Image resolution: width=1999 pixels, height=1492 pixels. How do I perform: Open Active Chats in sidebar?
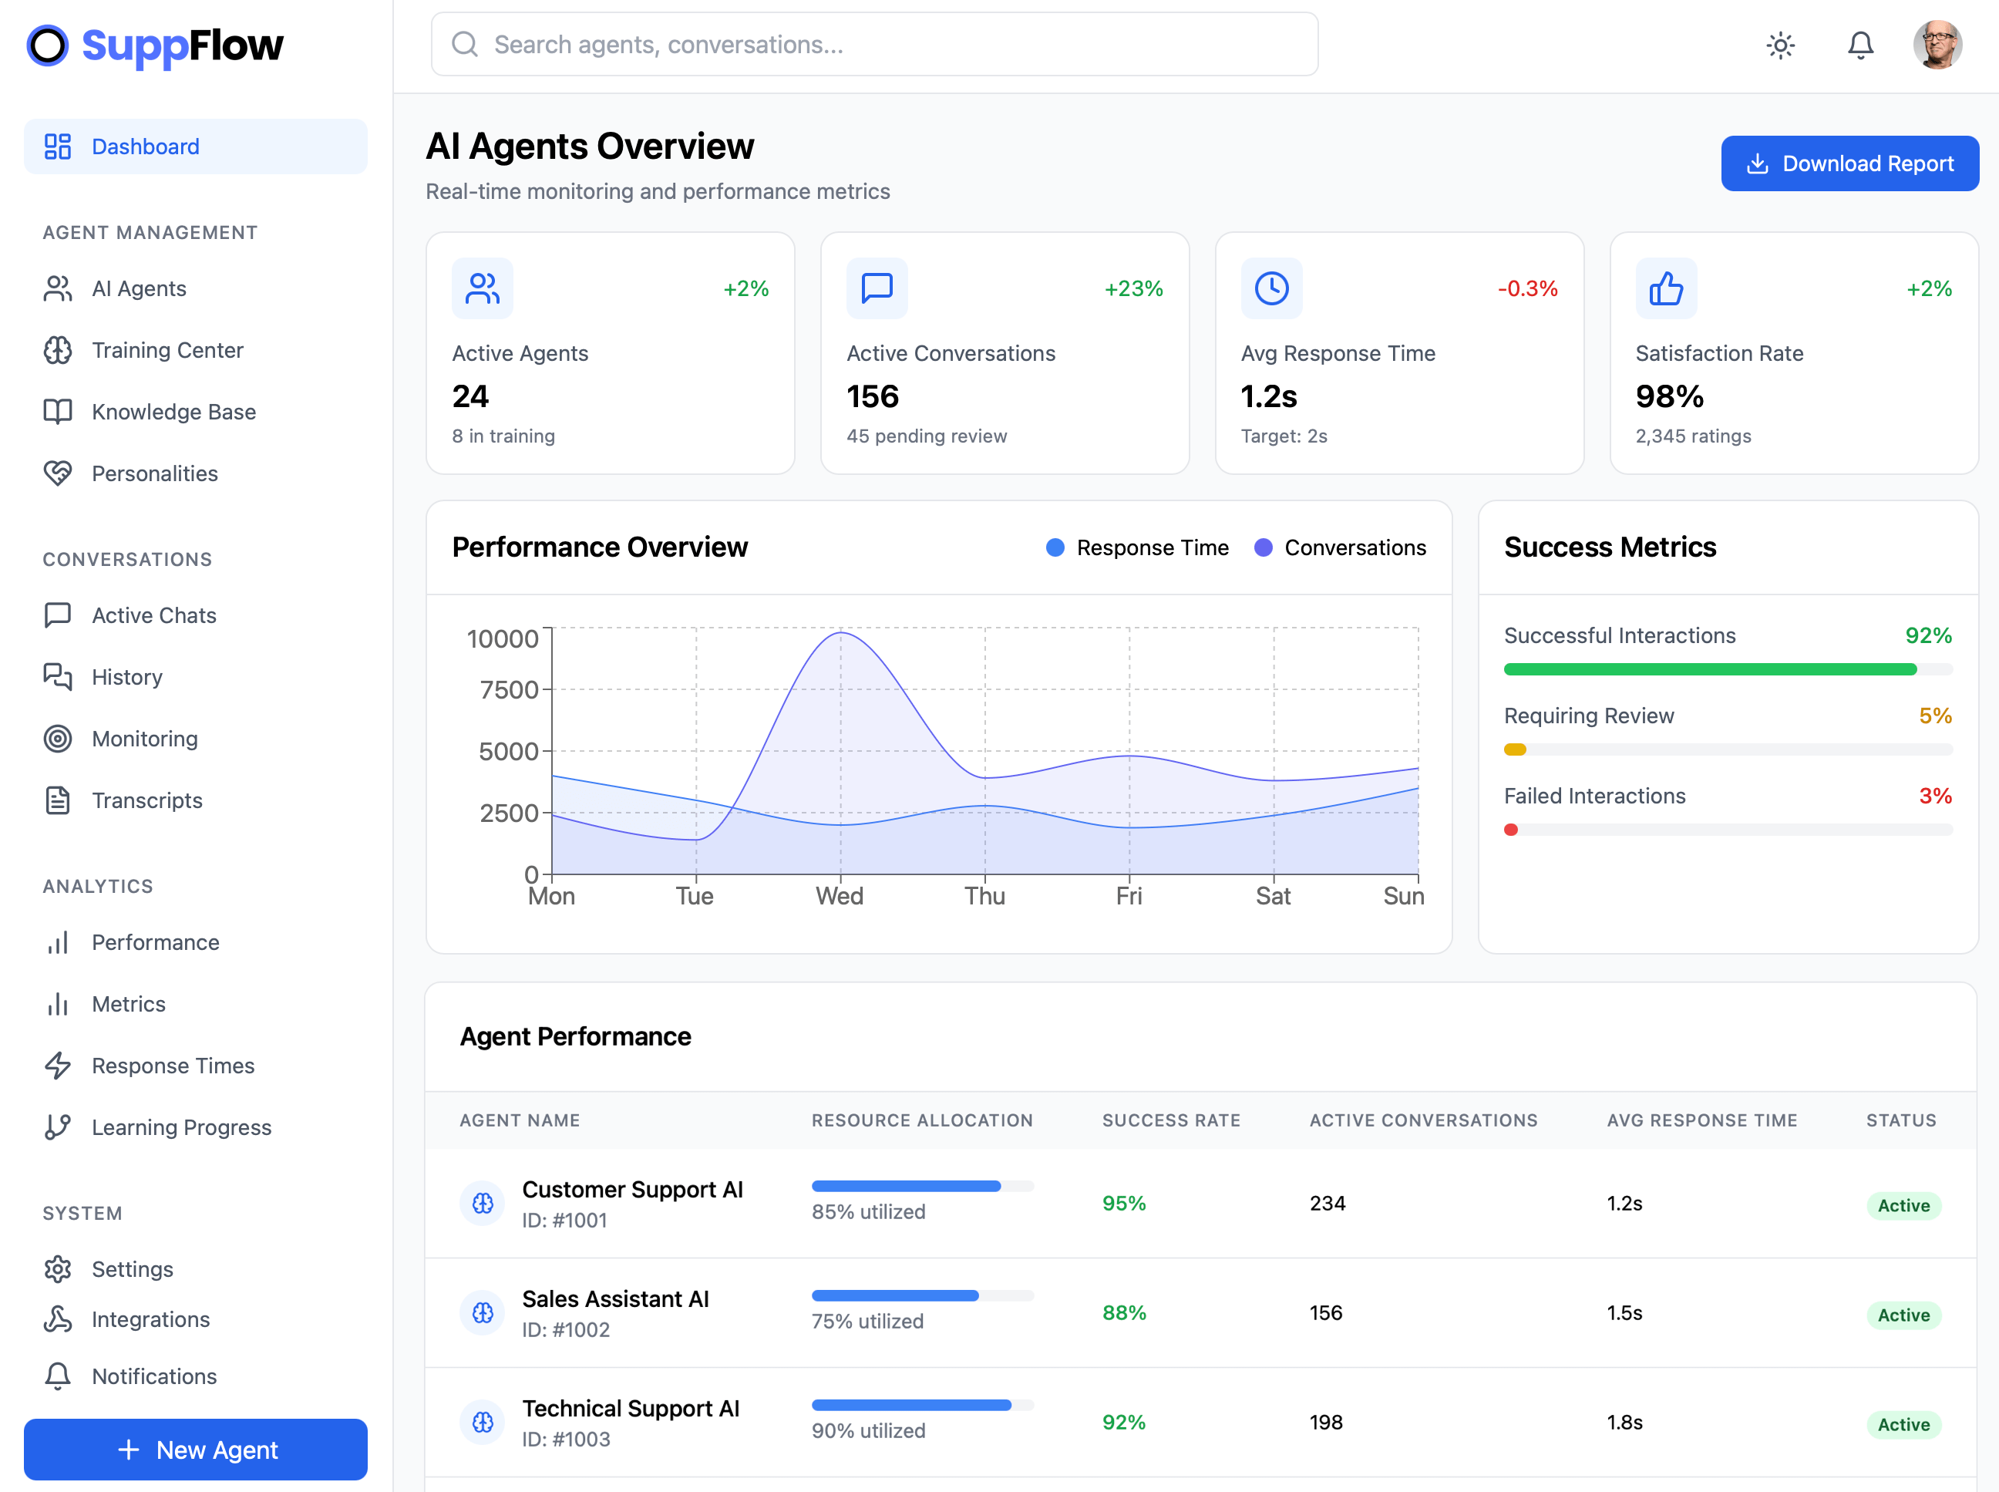(x=195, y=615)
